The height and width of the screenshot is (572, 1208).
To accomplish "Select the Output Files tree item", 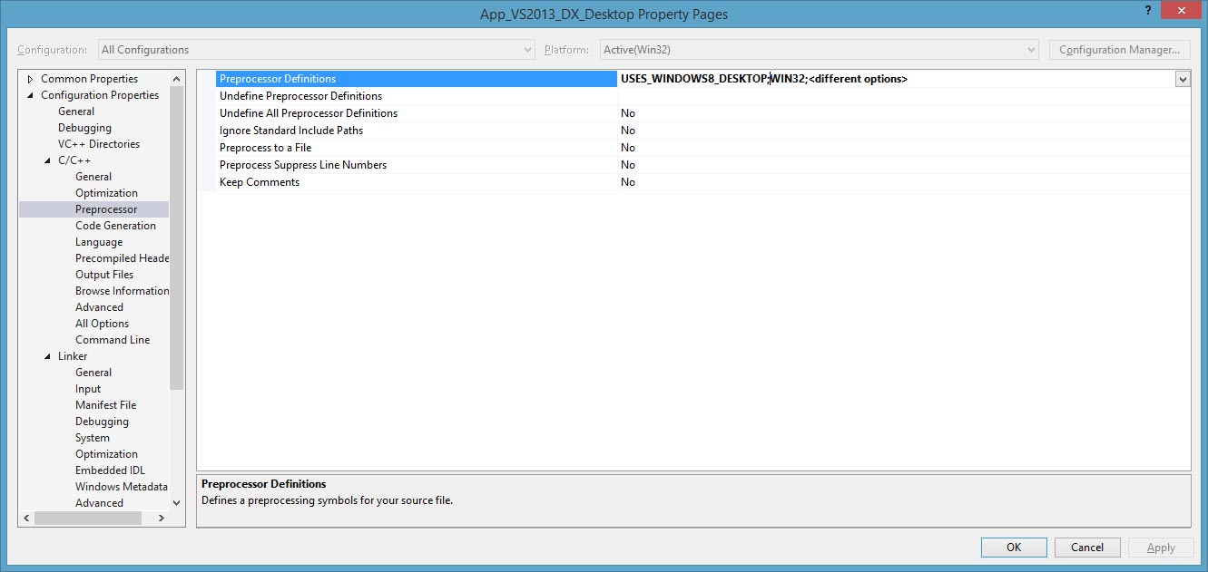I will coord(104,275).
